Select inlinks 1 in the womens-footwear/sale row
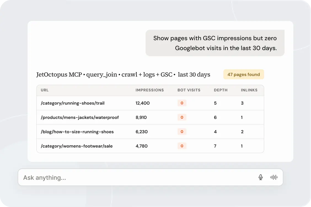The image size is (311, 207). (x=242, y=146)
